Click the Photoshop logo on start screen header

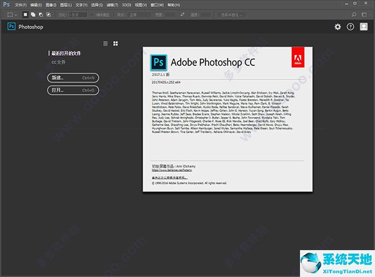(11, 26)
